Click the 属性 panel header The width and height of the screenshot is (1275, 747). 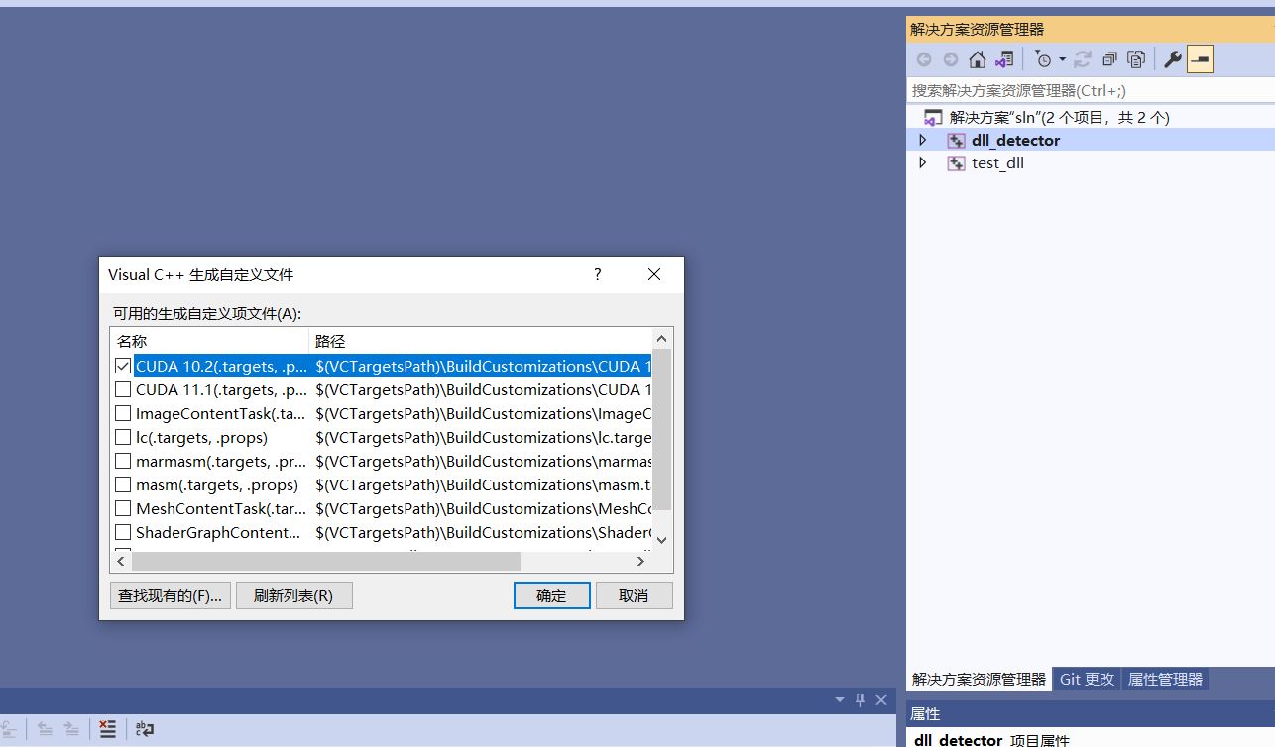(x=1091, y=713)
